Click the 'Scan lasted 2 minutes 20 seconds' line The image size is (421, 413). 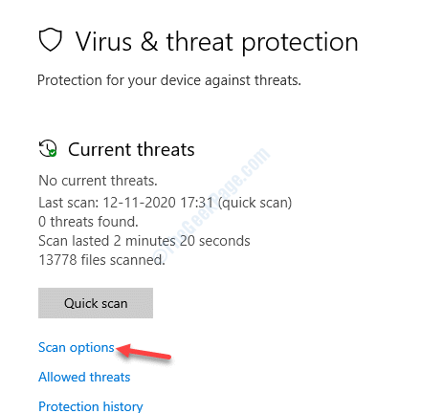click(144, 241)
